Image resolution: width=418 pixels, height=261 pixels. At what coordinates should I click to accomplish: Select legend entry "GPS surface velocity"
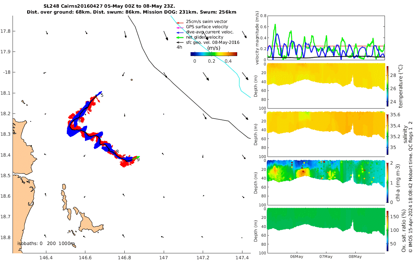(207, 27)
